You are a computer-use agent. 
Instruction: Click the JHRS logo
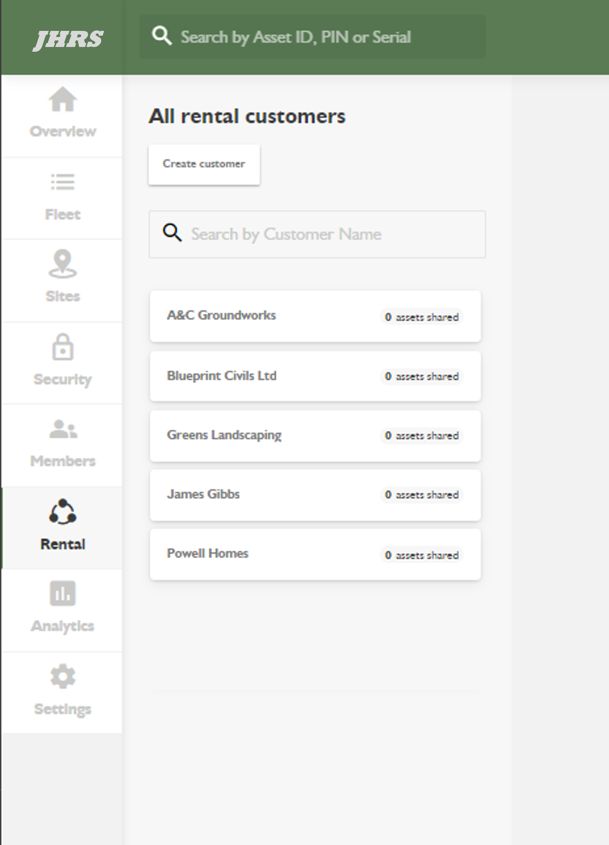coord(68,40)
